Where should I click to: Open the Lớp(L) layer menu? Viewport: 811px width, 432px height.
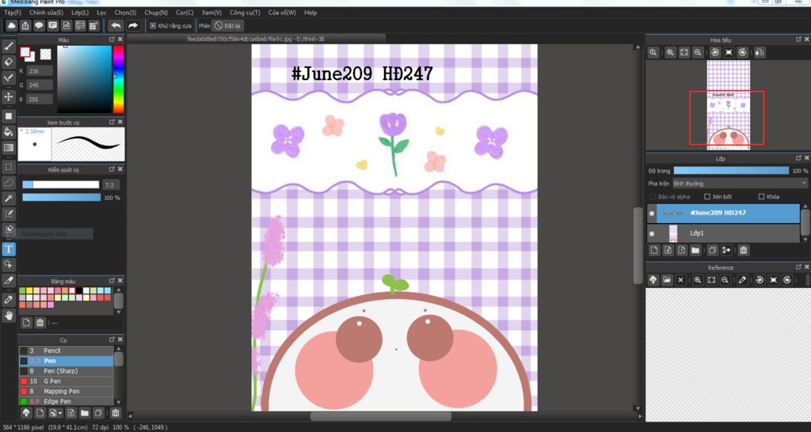(x=80, y=13)
